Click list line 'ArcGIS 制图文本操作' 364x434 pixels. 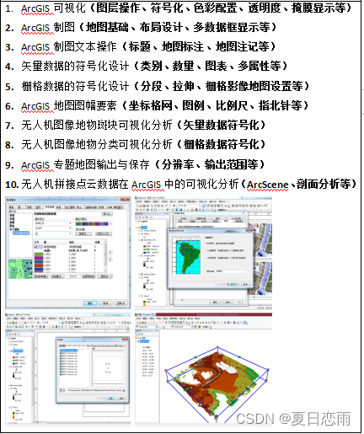pos(69,46)
